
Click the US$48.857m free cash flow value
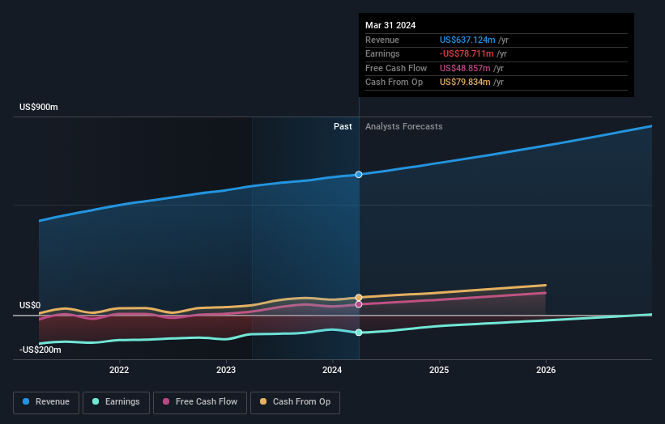pos(465,68)
